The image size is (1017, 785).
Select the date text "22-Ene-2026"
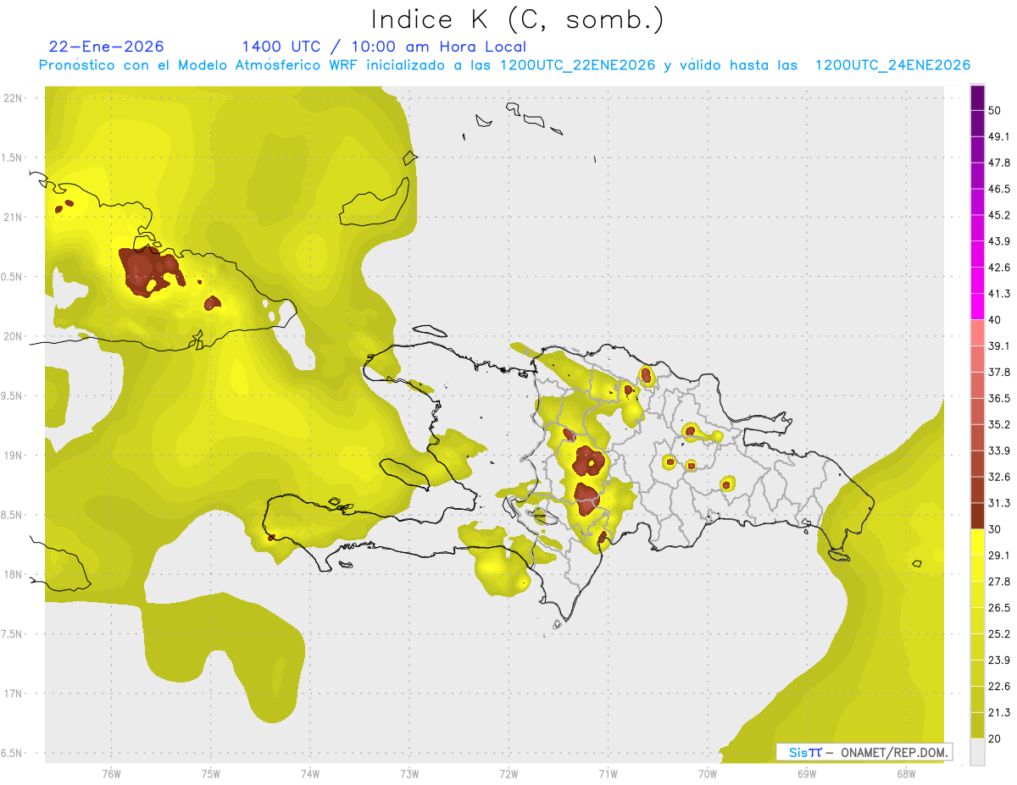(x=107, y=47)
